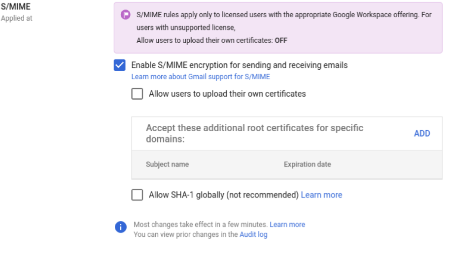Click the additional root certificates heading
Screen dimensions: 449x255
pyautogui.click(x=255, y=133)
